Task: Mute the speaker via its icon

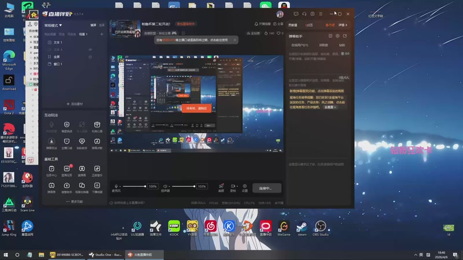Action: point(165,186)
